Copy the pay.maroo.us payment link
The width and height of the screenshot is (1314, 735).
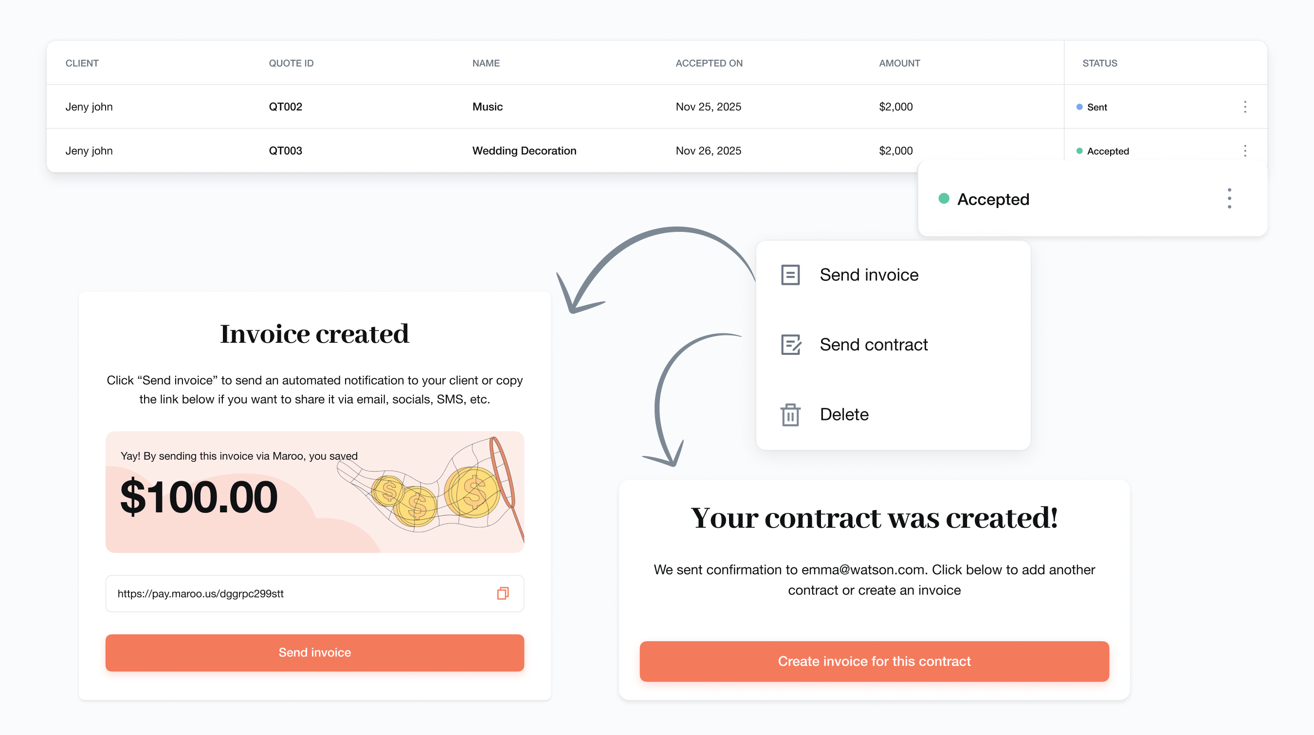(502, 594)
